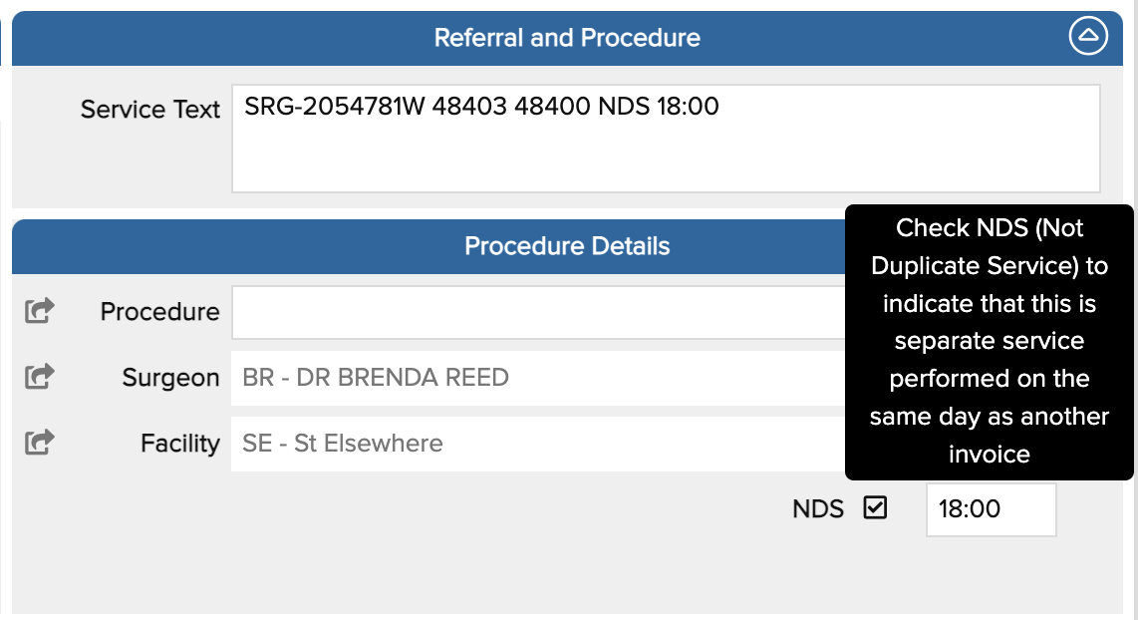Click the Service Text label
1138x620 pixels.
click(150, 110)
